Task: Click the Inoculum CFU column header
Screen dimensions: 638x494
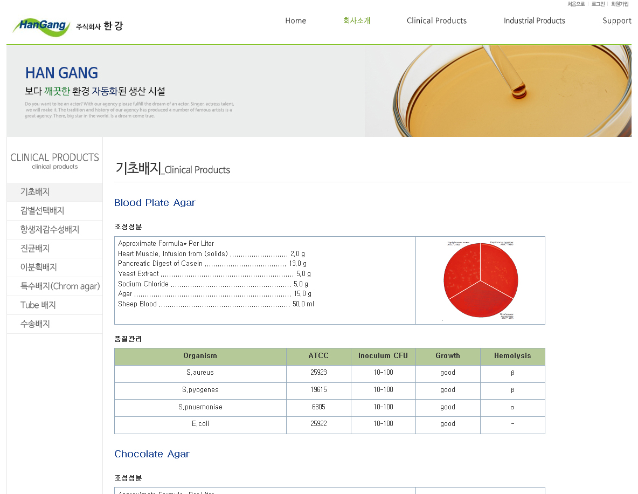Action: [x=383, y=356]
